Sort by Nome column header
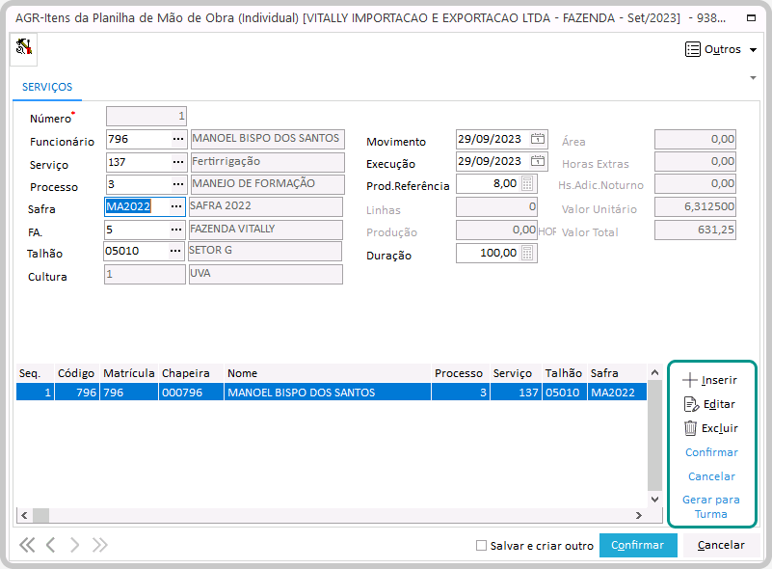Image resolution: width=772 pixels, height=569 pixels. pos(328,373)
